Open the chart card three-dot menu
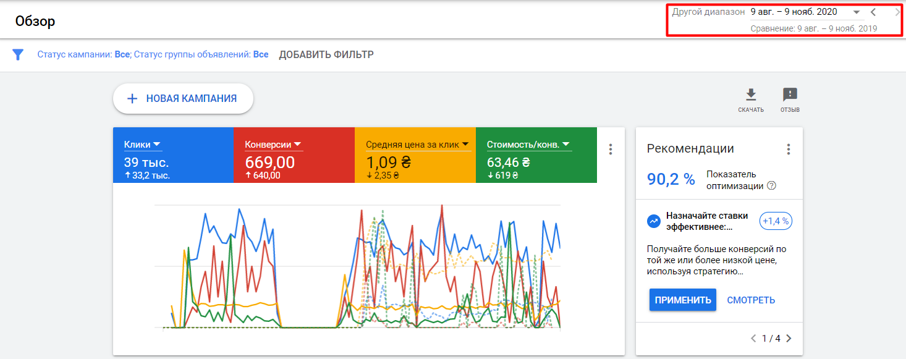Screen dimensions: 906x359 pyautogui.click(x=611, y=149)
